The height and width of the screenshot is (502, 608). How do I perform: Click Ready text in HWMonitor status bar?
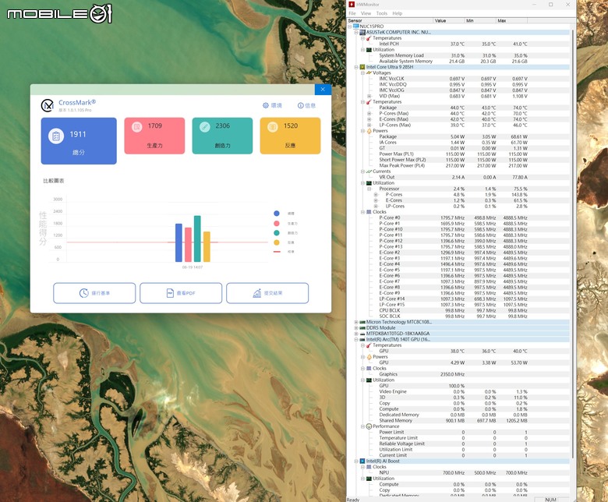click(x=353, y=500)
